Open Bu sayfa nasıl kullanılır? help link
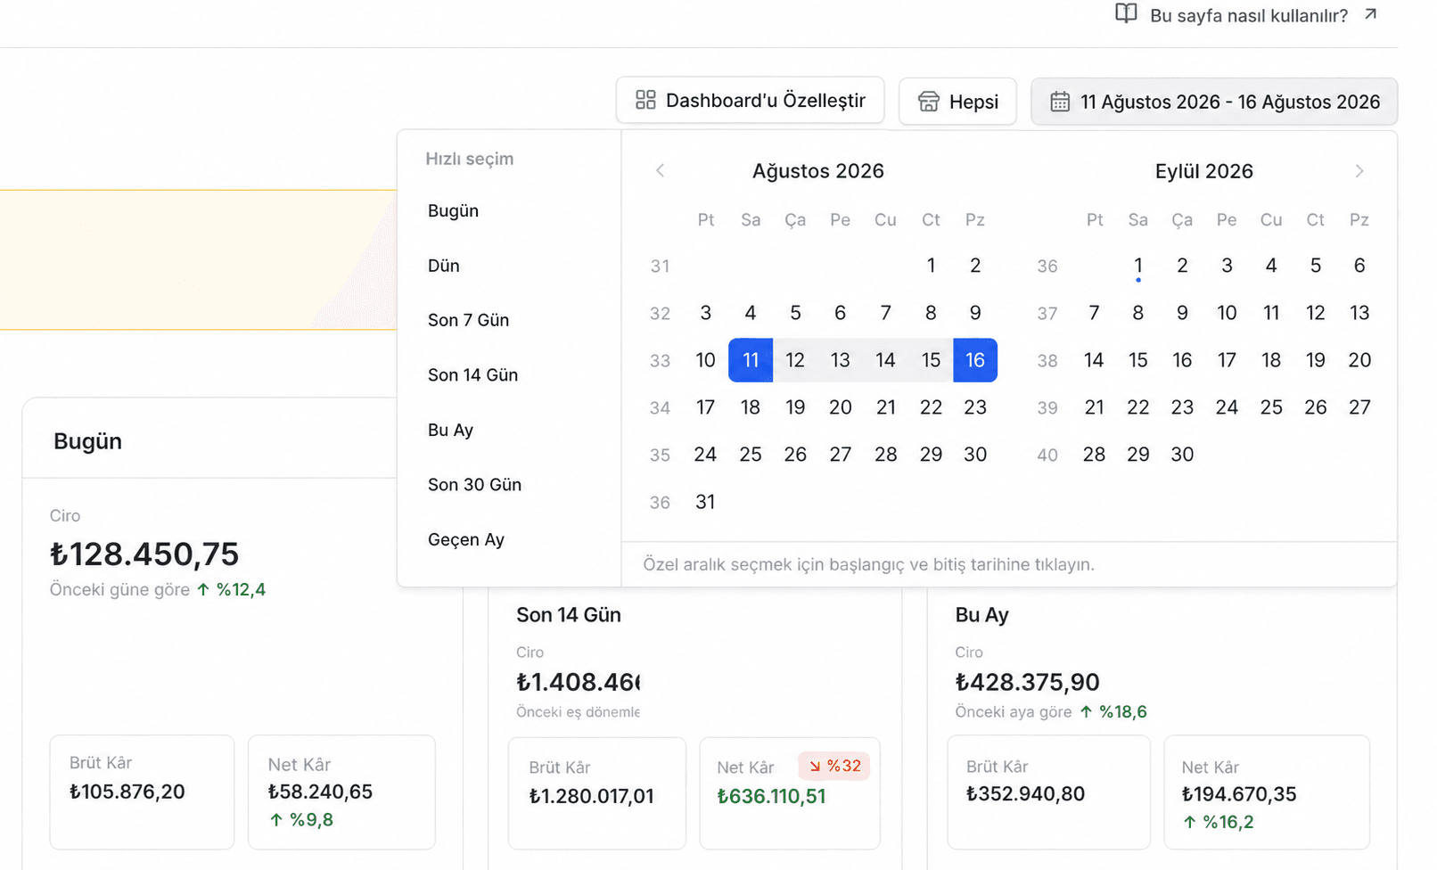Screen dimensions: 1437x870 click(x=1248, y=15)
